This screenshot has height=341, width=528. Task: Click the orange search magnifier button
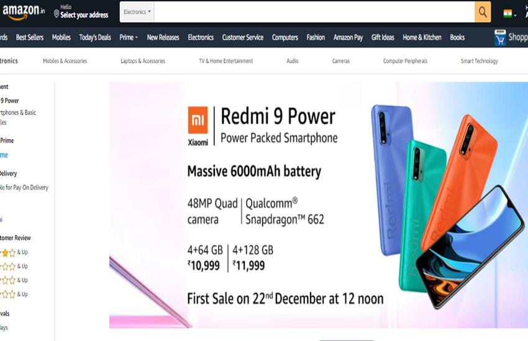483,12
